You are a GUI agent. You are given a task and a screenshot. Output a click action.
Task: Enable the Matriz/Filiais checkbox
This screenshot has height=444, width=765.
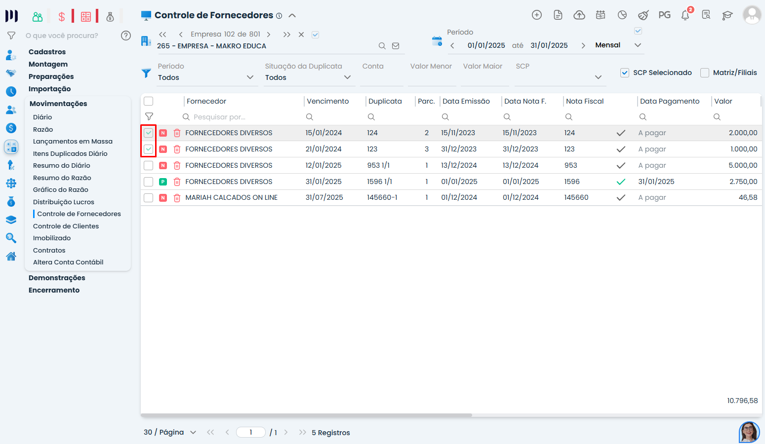click(705, 73)
